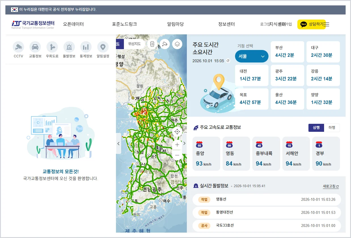The height and width of the screenshot is (238, 351).
Task: Select the 경부 route 1 expressway card
Action: pyautogui.click(x=326, y=154)
